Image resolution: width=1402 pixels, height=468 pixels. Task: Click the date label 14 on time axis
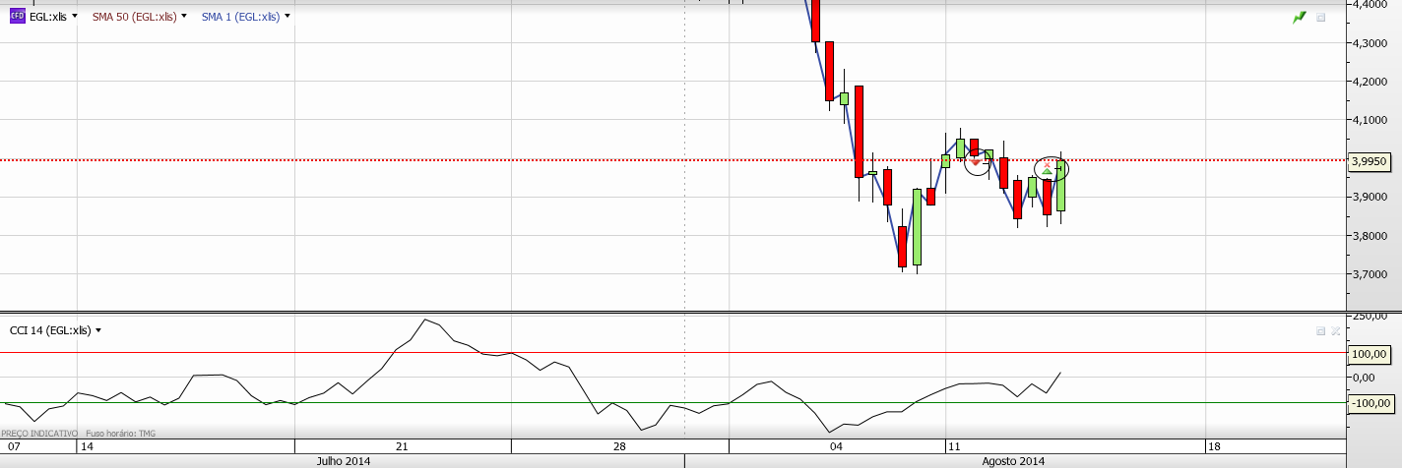click(87, 446)
